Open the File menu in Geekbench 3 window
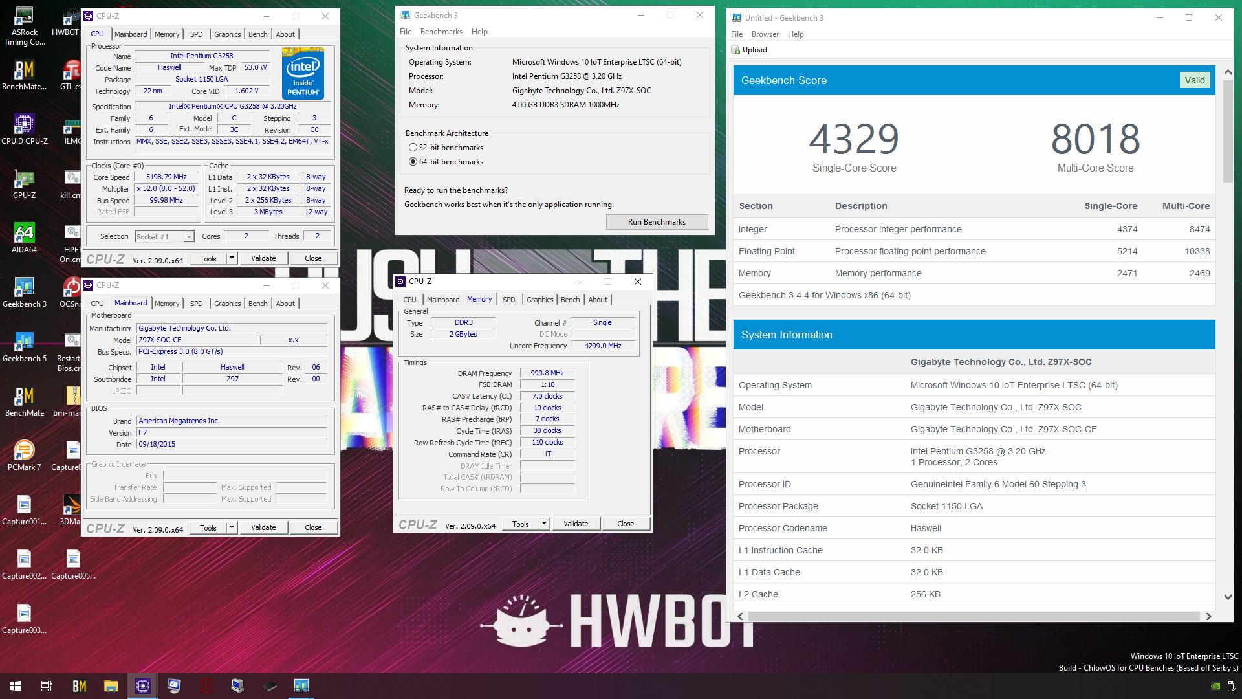 coord(406,32)
